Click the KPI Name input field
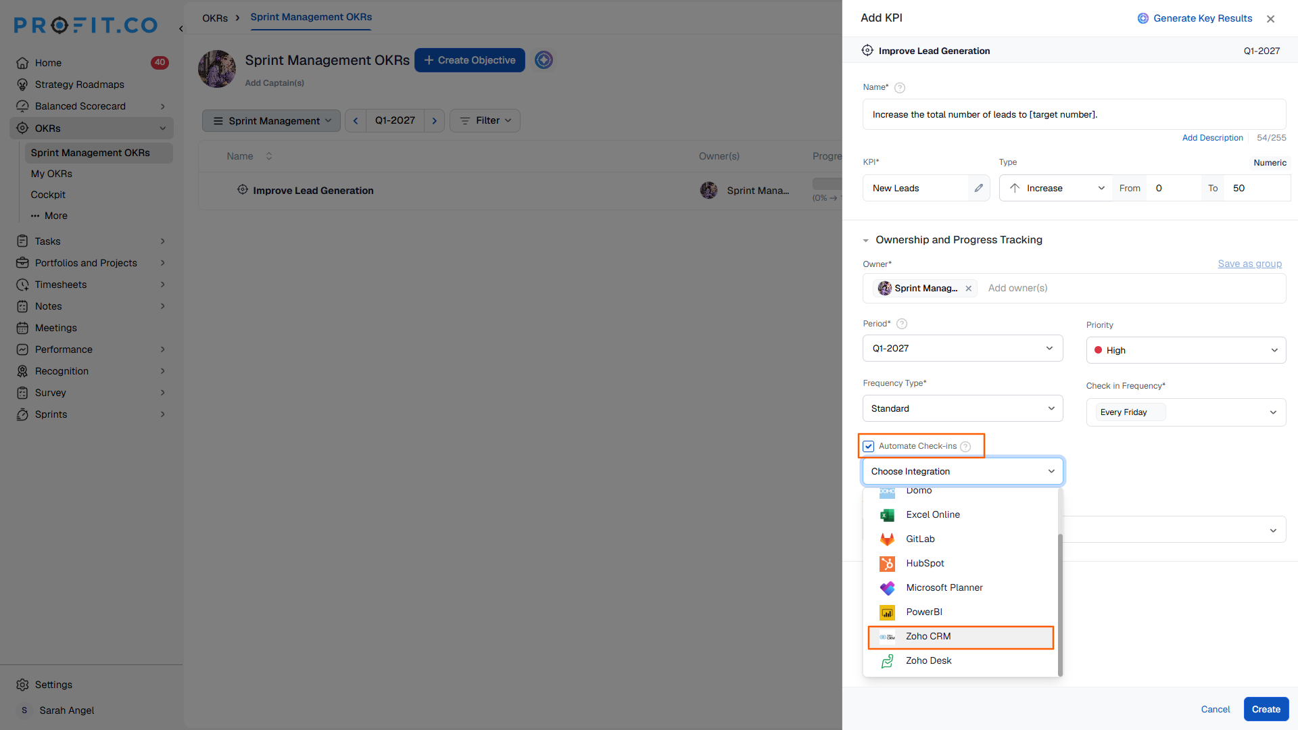The height and width of the screenshot is (730, 1298). [x=1074, y=114]
